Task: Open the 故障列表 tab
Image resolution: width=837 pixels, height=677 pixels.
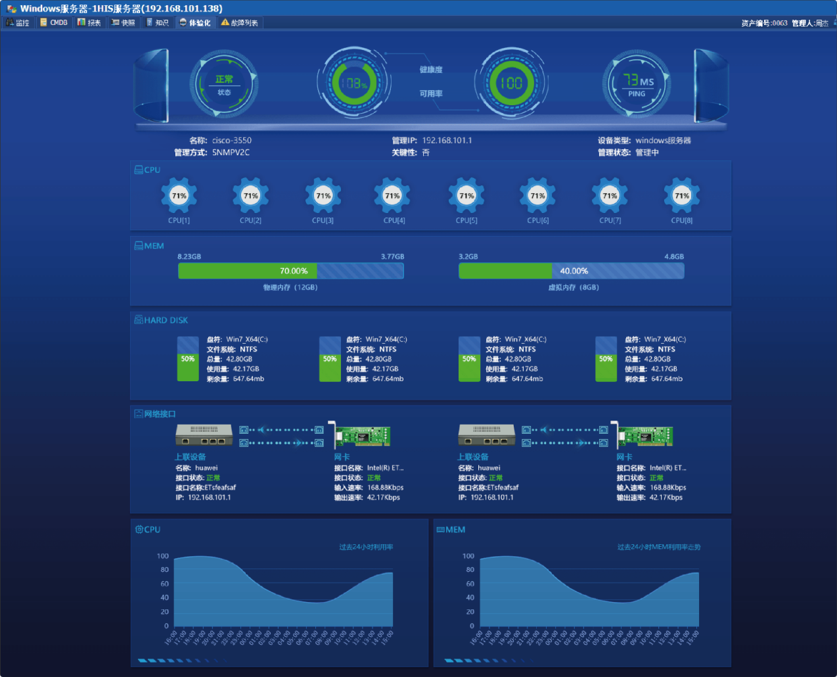Action: click(x=239, y=22)
